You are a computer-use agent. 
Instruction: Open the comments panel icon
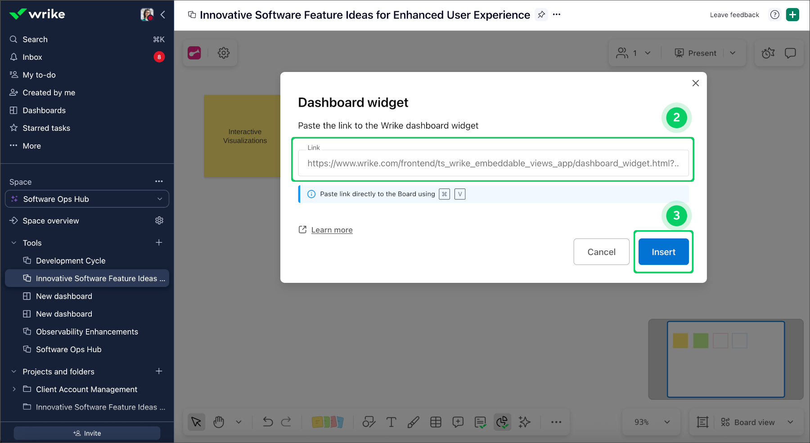[x=790, y=53]
